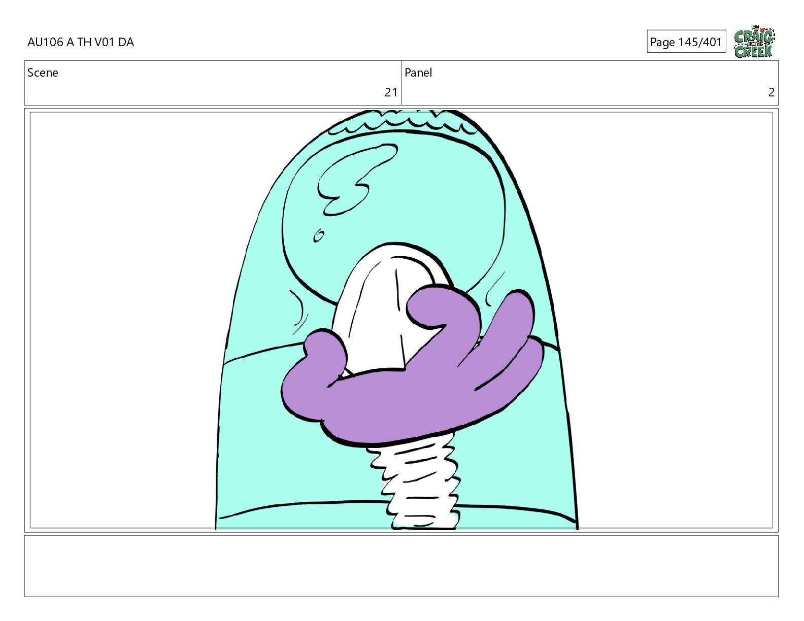Image resolution: width=804 pixels, height=621 pixels.
Task: Click the 'Panel' label
Action: pyautogui.click(x=418, y=73)
